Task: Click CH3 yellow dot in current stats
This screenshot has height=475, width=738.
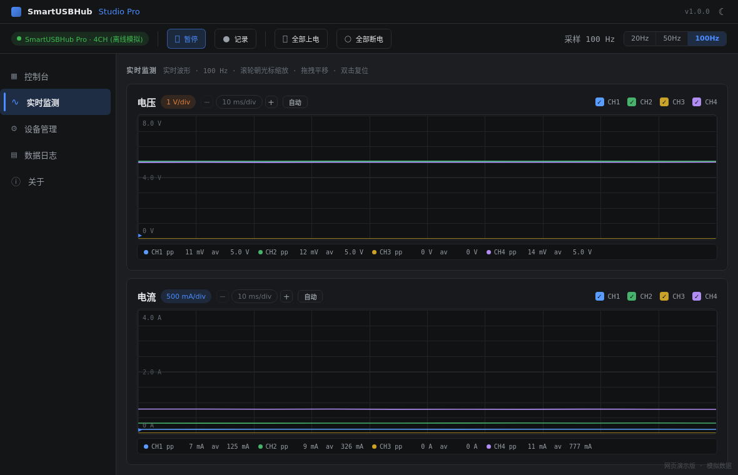Action: (374, 446)
